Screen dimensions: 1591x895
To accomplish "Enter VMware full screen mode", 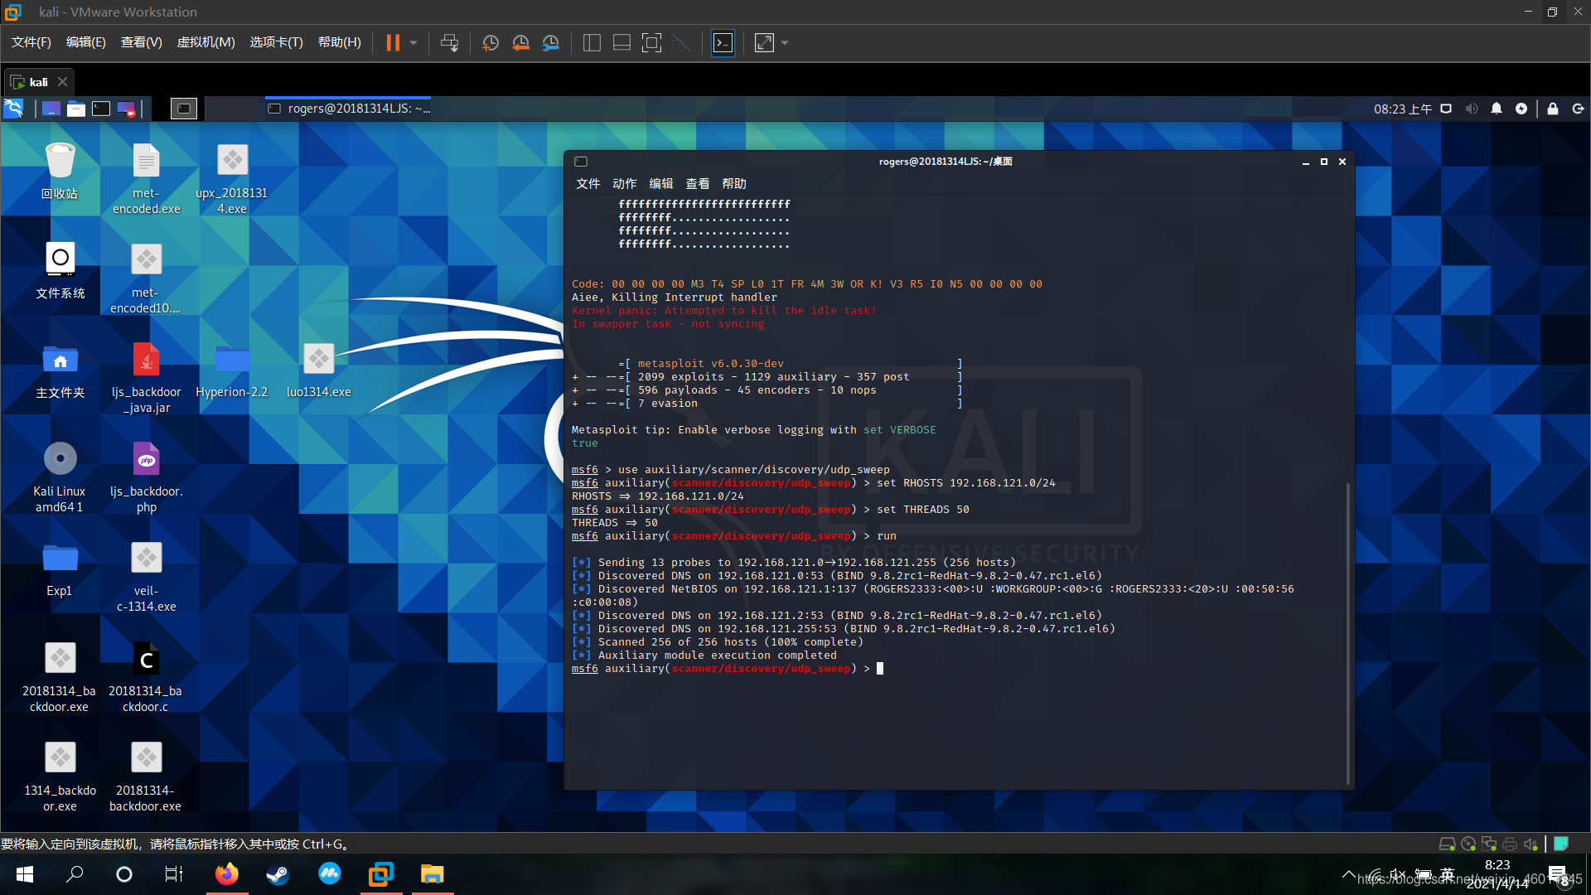I will tap(652, 42).
